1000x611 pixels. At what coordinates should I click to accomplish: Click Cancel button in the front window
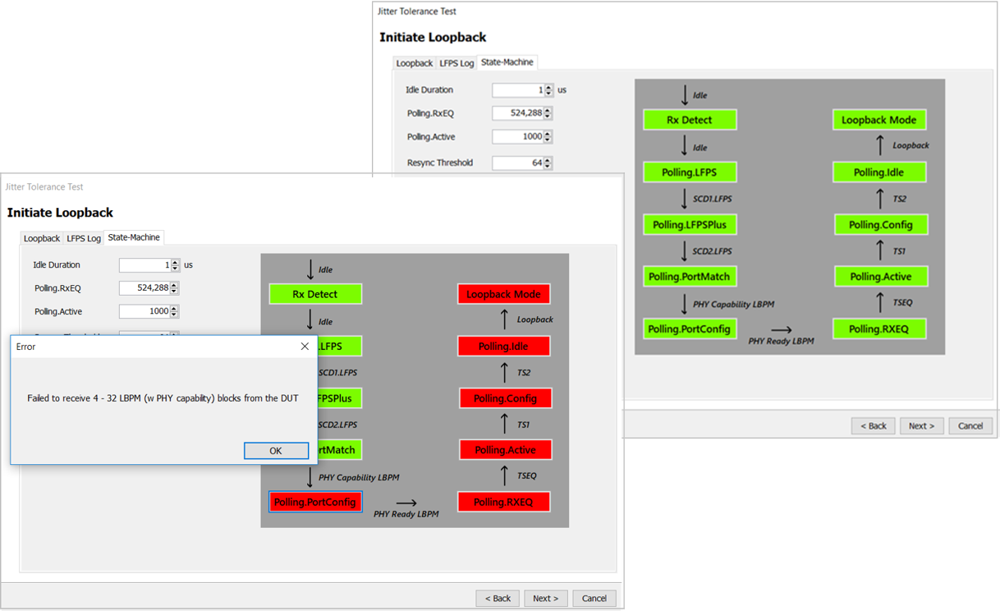(594, 599)
